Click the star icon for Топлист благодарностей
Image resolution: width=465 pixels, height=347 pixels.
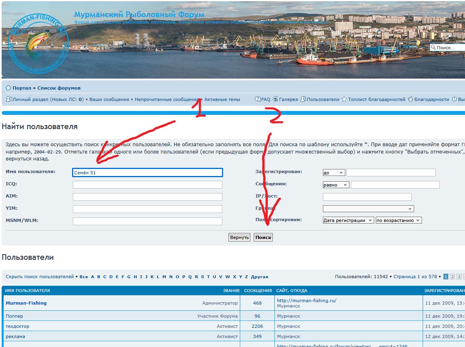coord(344,99)
